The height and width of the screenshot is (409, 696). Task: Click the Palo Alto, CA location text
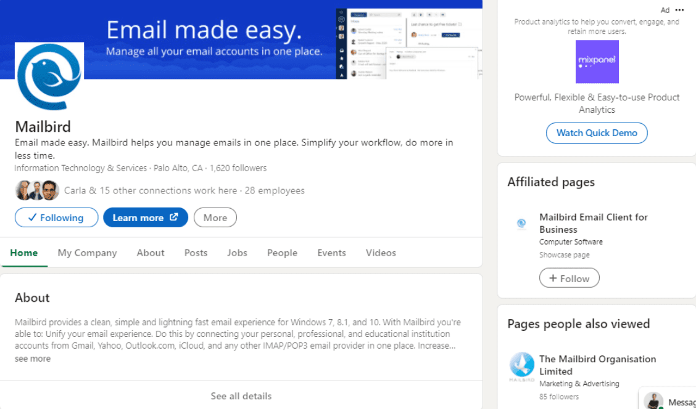click(x=178, y=168)
